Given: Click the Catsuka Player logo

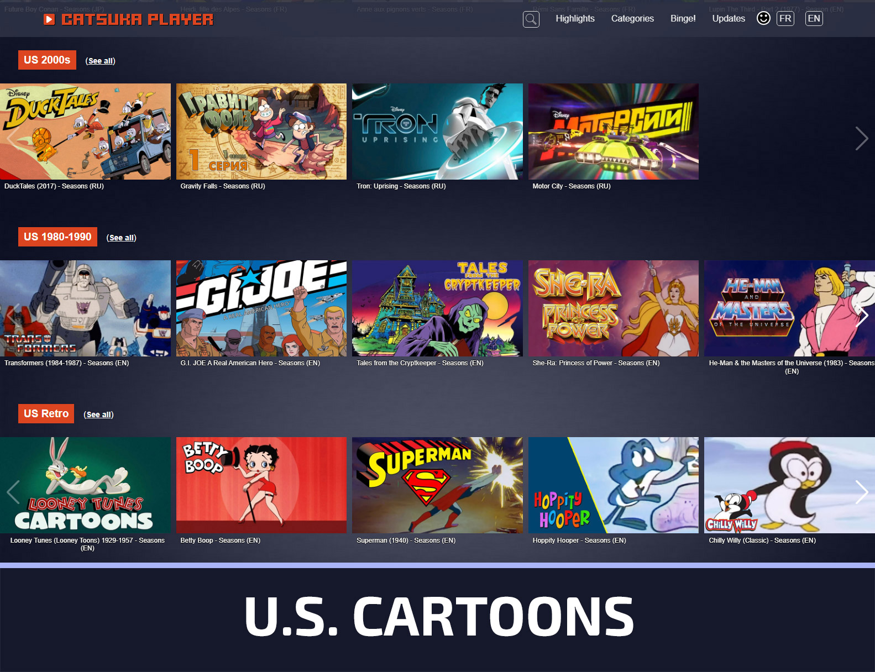Looking at the screenshot, I should pyautogui.click(x=129, y=20).
